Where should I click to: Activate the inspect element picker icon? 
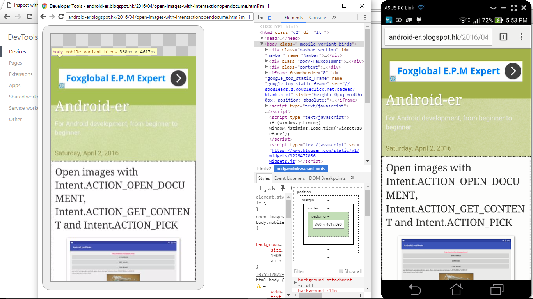(x=261, y=17)
